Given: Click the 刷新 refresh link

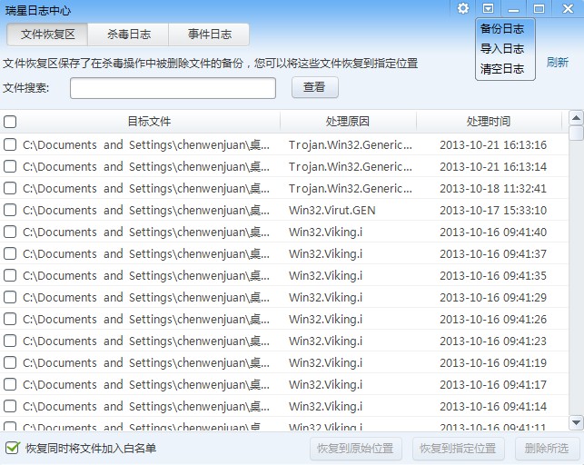Looking at the screenshot, I should (x=558, y=63).
